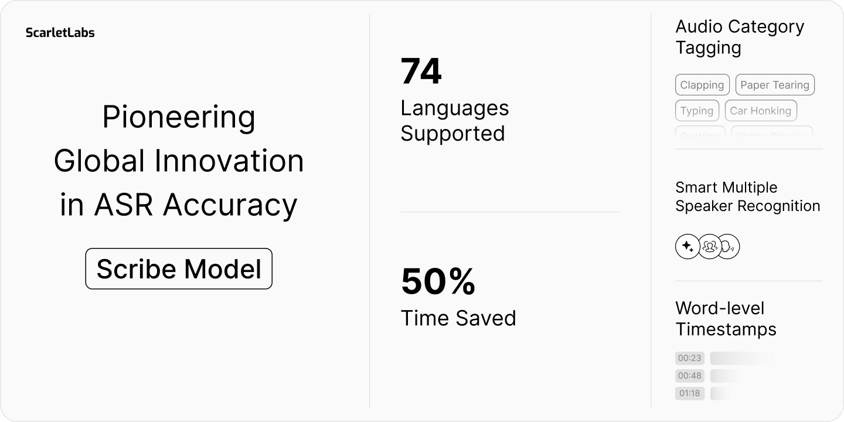Click the Scribe Model button

[179, 269]
